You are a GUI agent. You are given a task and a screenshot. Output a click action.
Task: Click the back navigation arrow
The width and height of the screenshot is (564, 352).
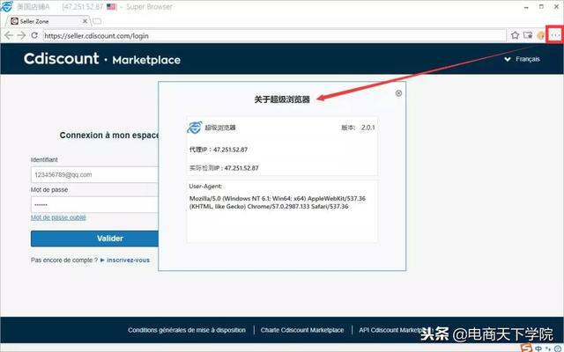pos(9,35)
